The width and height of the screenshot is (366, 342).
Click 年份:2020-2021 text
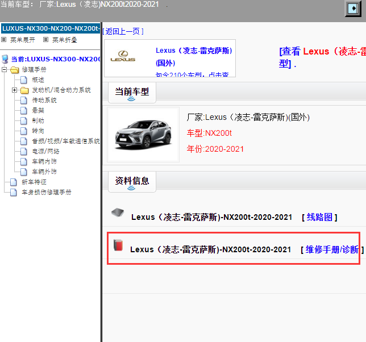215,149
